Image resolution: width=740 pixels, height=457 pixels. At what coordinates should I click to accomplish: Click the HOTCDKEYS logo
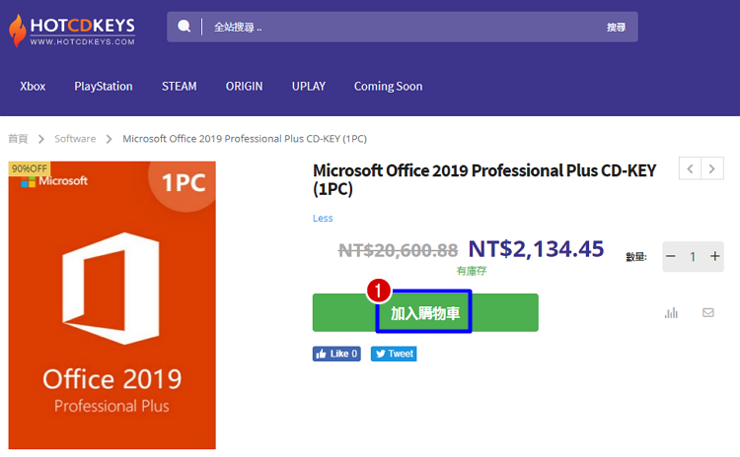pyautogui.click(x=72, y=30)
